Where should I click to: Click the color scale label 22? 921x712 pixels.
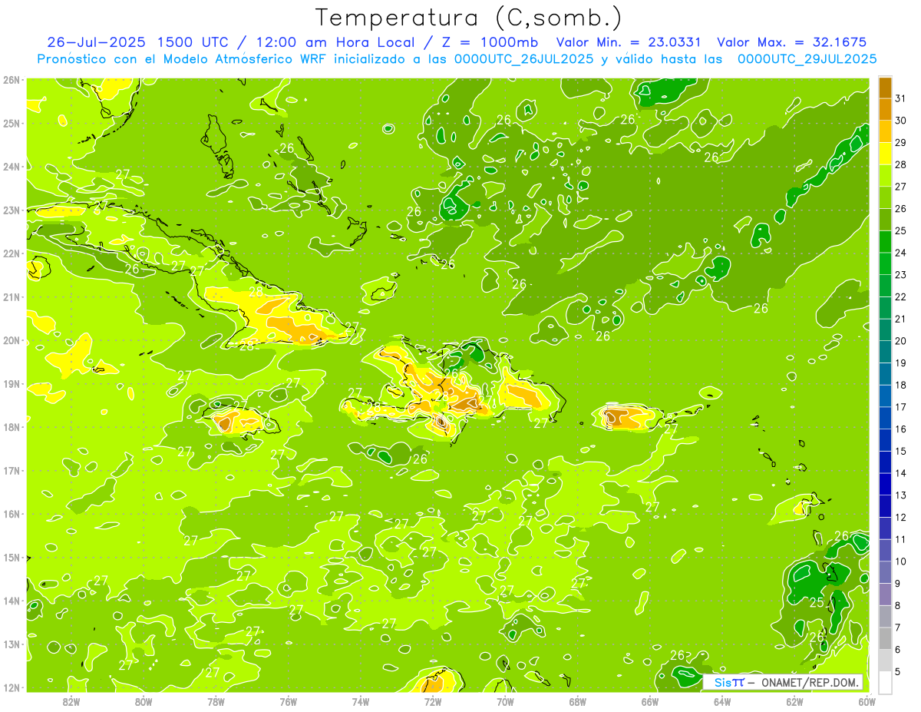coord(901,297)
